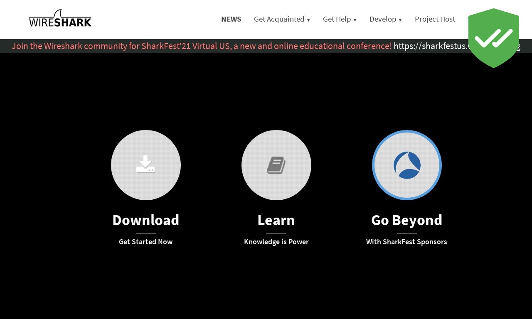The image size is (532, 319).
Task: Open the Download heading link
Action: 146,220
